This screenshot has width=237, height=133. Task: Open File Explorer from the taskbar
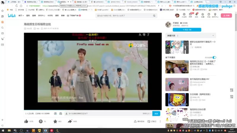(x=9, y=130)
